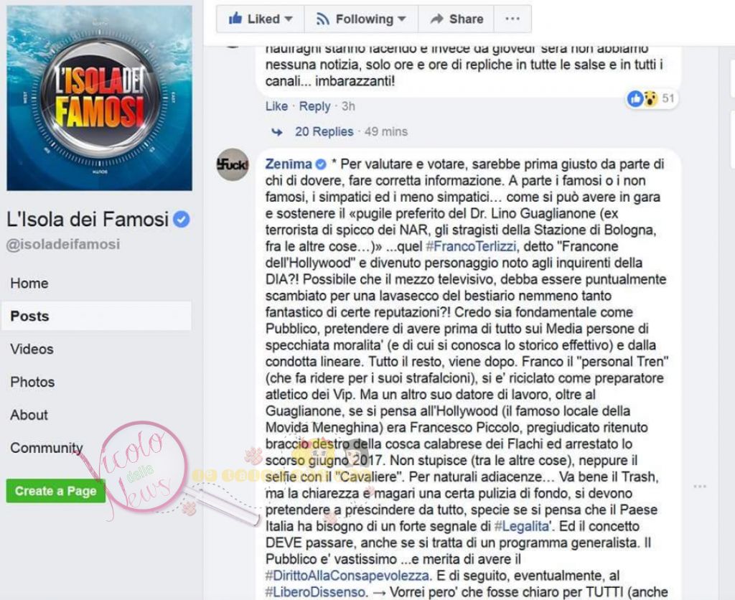This screenshot has width=735, height=600.
Task: Click the RSS feed icon next to Following
Action: click(x=322, y=19)
